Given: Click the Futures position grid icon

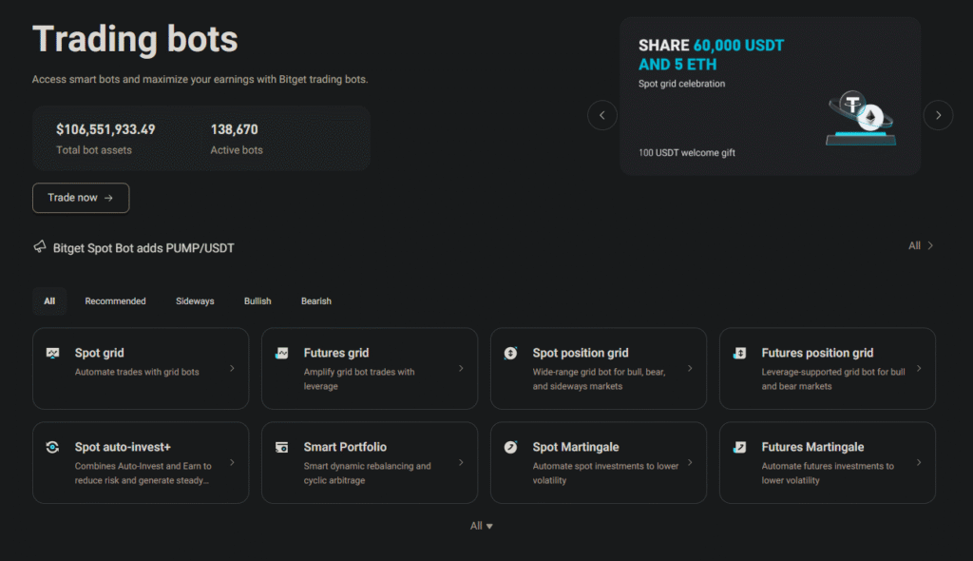Looking at the screenshot, I should coord(739,353).
